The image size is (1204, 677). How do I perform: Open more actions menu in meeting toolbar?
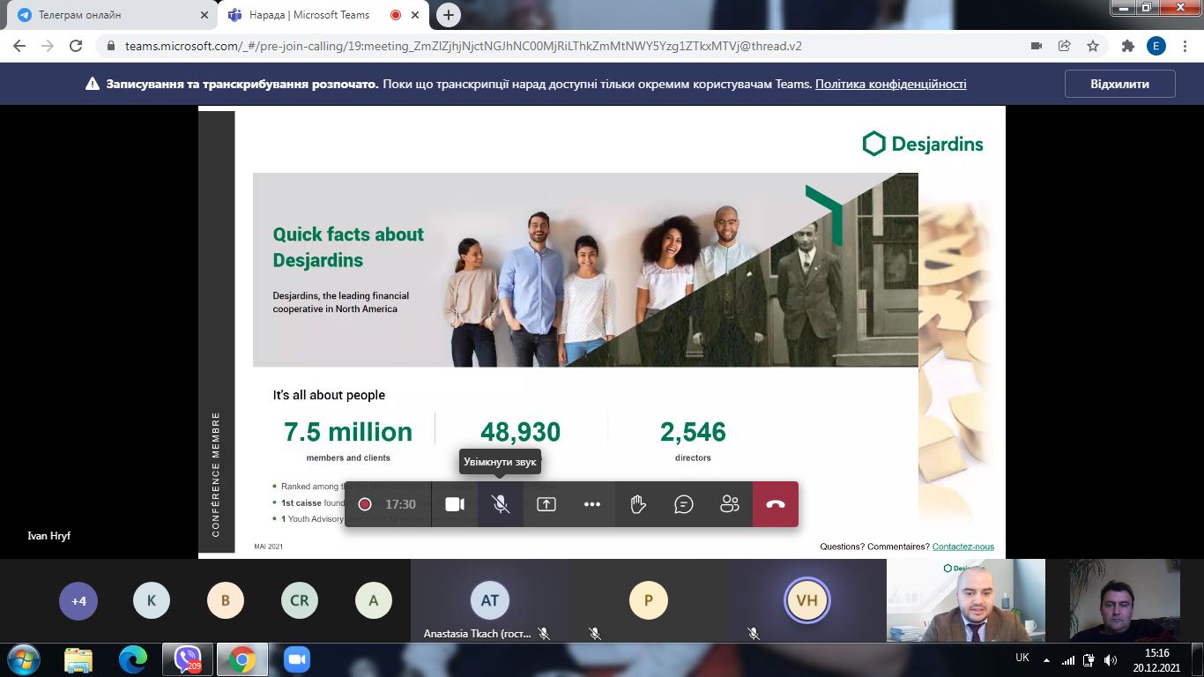(592, 504)
